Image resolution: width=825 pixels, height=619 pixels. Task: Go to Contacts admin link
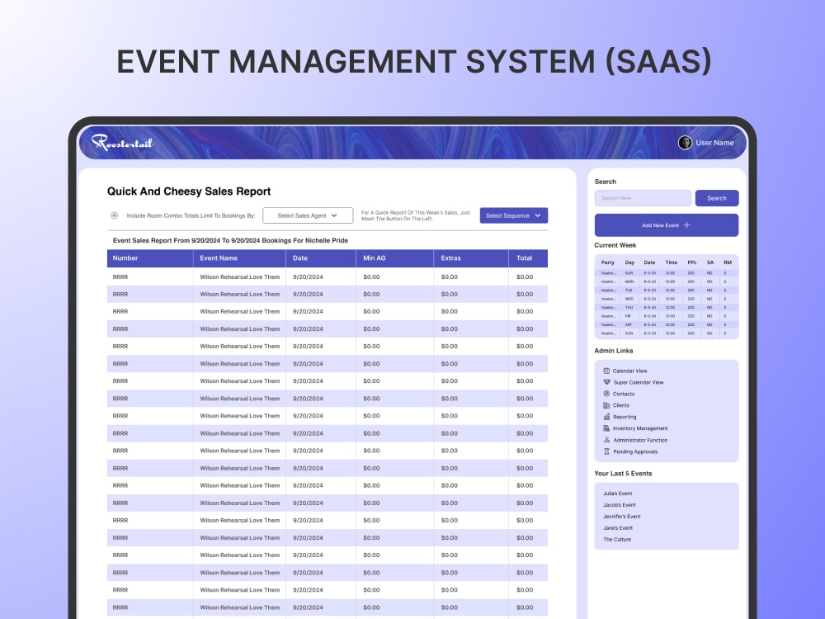tap(624, 394)
